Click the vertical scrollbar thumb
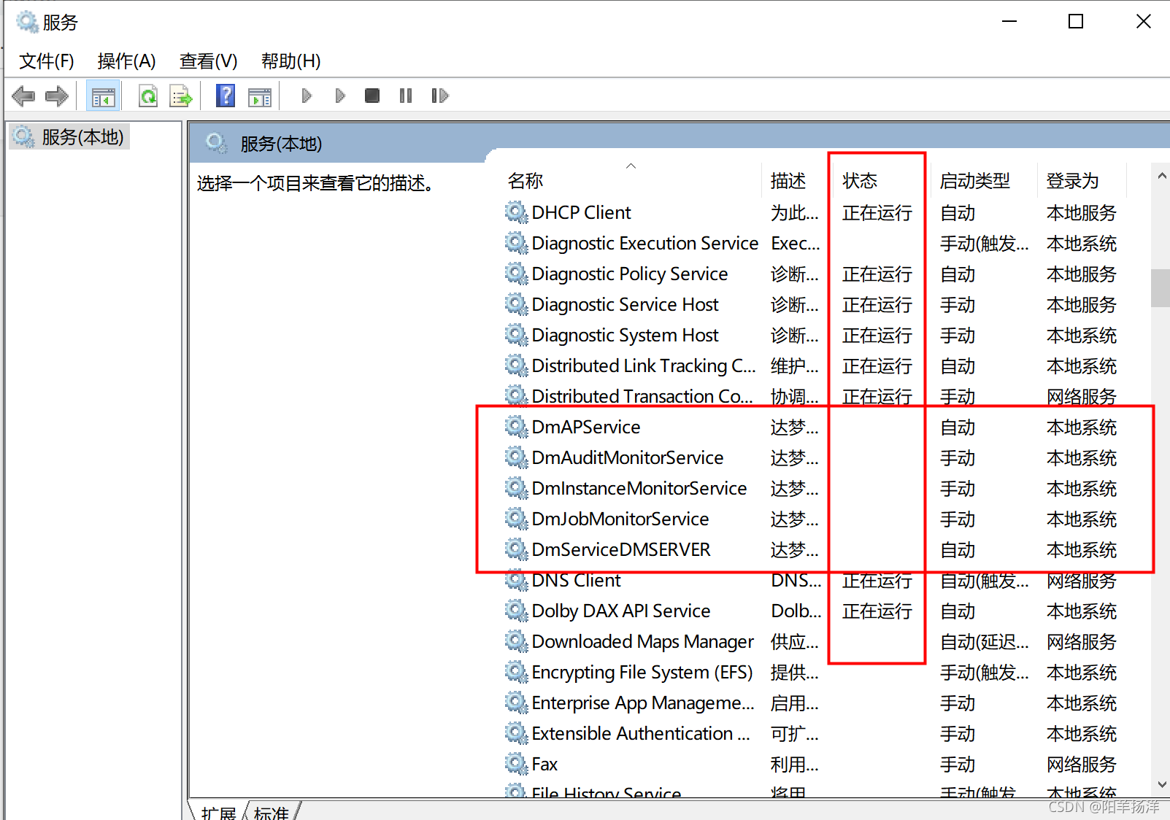The image size is (1170, 820). click(x=1161, y=288)
